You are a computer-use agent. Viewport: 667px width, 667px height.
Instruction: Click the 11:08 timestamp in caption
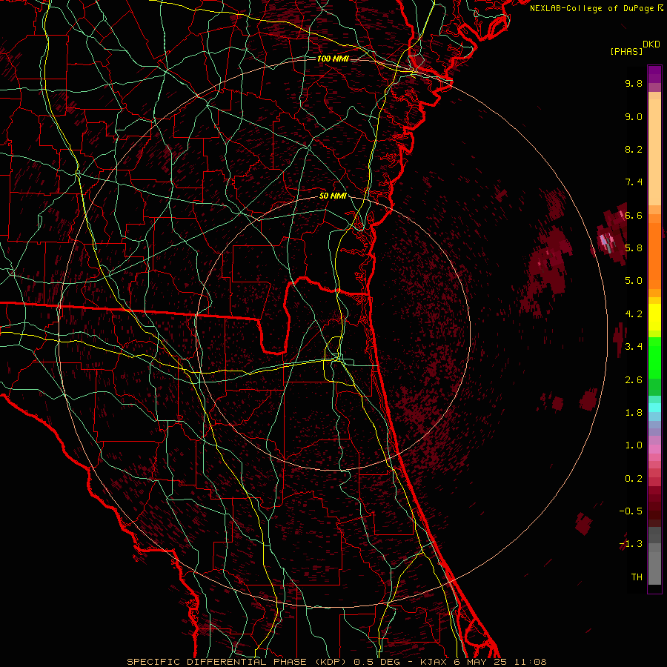click(531, 662)
